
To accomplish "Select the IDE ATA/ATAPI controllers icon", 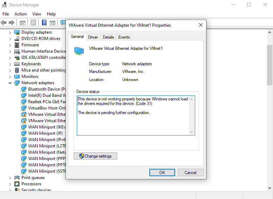I will pos(17,58).
